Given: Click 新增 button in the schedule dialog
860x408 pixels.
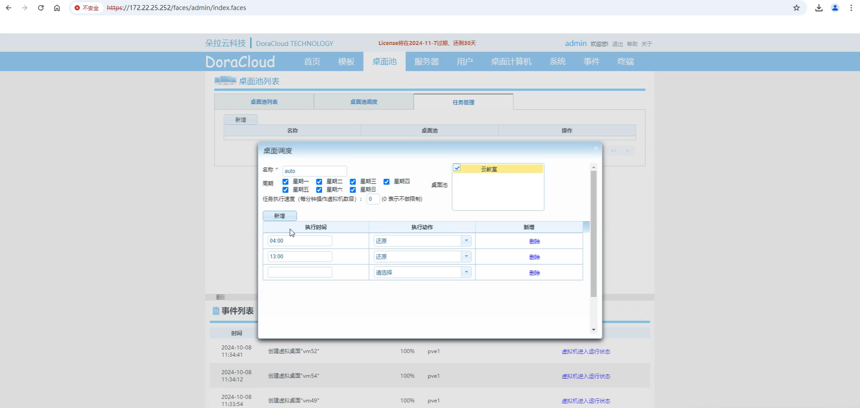Looking at the screenshot, I should [279, 216].
